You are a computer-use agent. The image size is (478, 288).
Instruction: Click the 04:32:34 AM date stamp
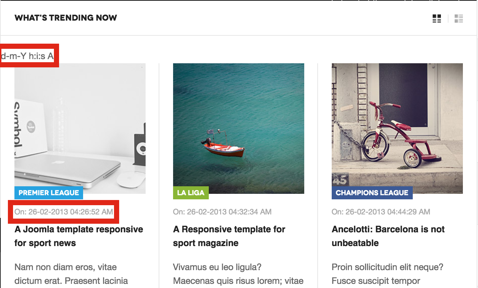(223, 212)
